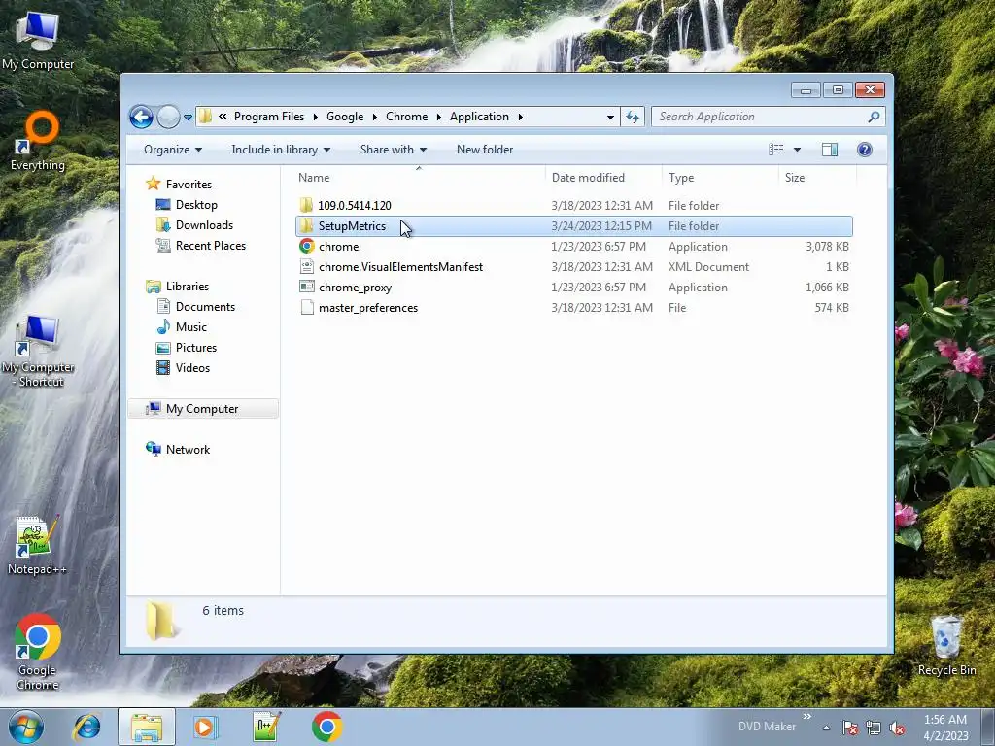Select the SetupMetrics folder icon
The width and height of the screenshot is (995, 746).
coord(306,225)
